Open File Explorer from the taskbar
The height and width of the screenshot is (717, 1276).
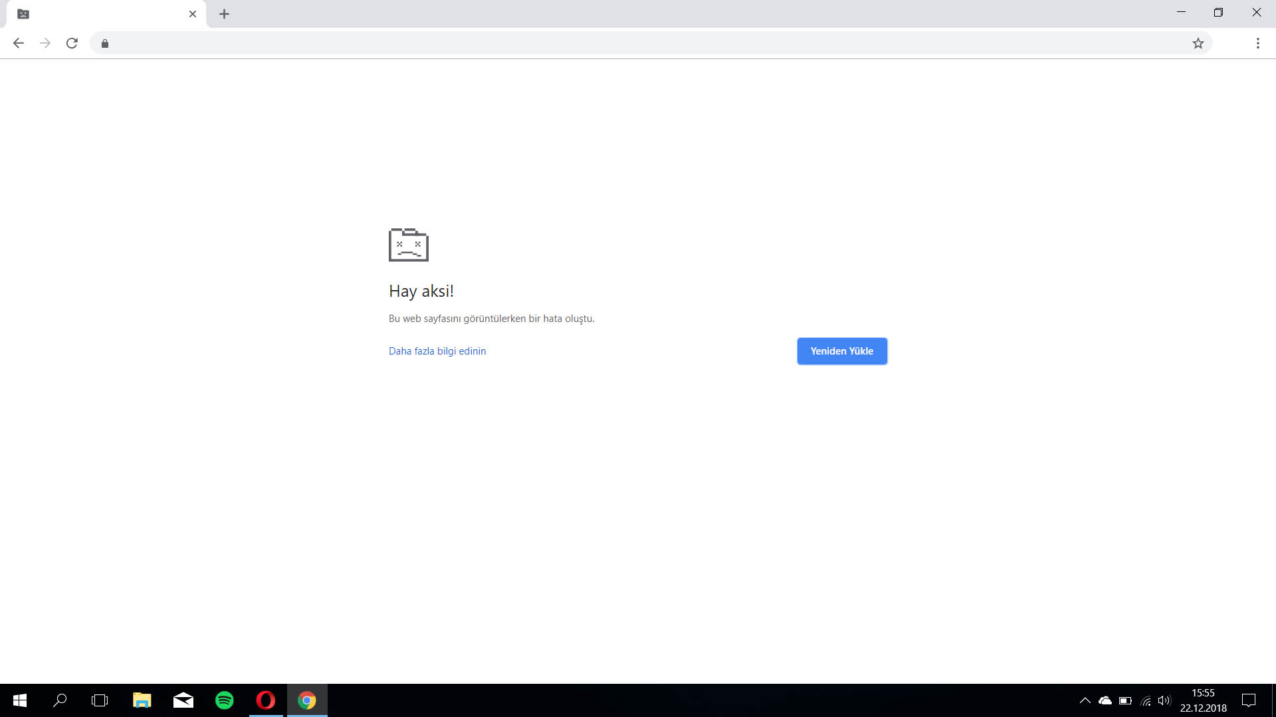142,700
